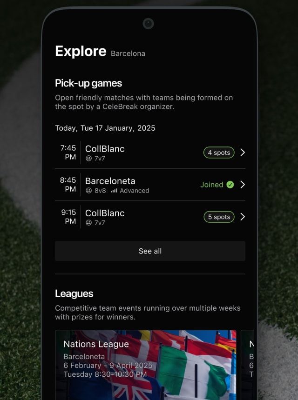Viewport: 298px width, 400px height.
Task: Select the CollBlanc 9:15 PM game title
Action: click(x=105, y=213)
